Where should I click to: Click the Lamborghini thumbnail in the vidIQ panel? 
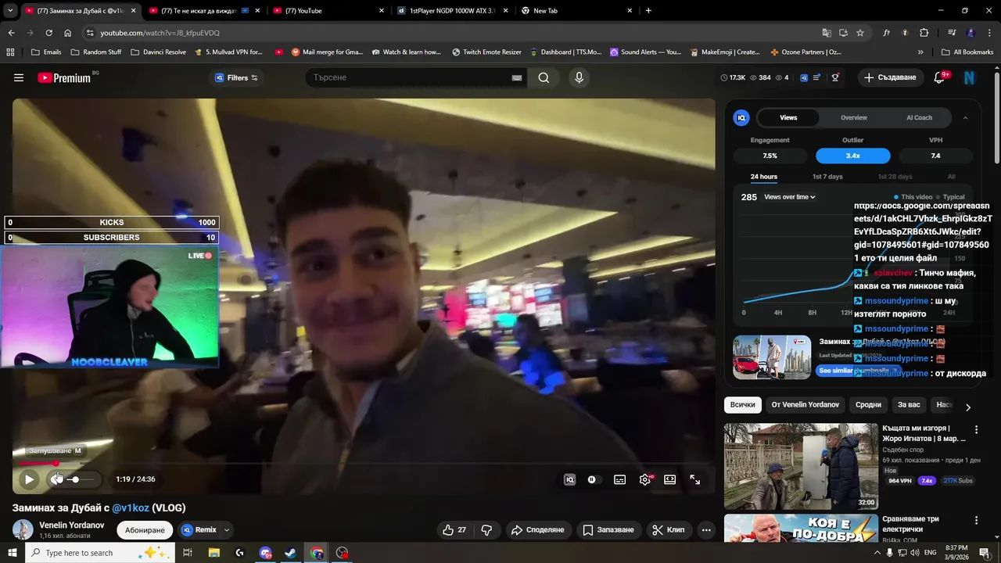click(x=772, y=357)
